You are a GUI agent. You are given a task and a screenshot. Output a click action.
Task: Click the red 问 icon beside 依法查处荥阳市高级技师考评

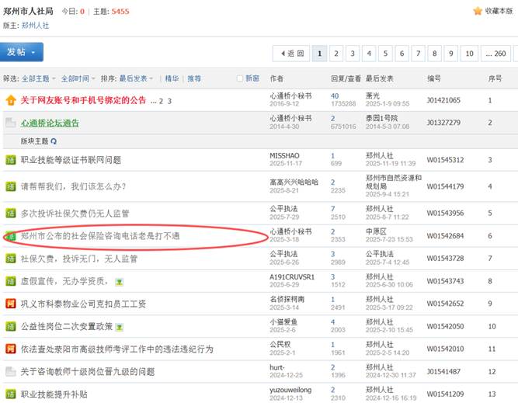pyautogui.click(x=10, y=349)
